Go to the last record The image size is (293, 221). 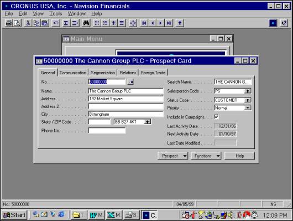click(x=169, y=23)
